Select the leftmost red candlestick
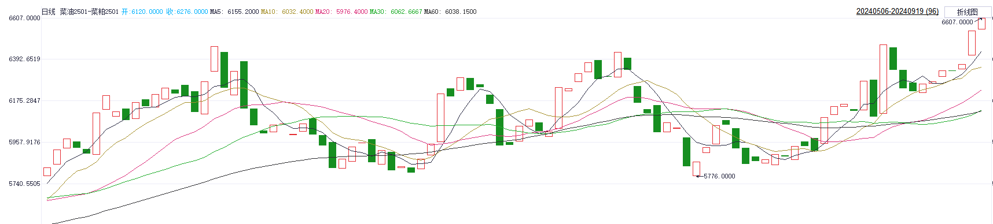This screenshot has width=993, height=224. [47, 171]
